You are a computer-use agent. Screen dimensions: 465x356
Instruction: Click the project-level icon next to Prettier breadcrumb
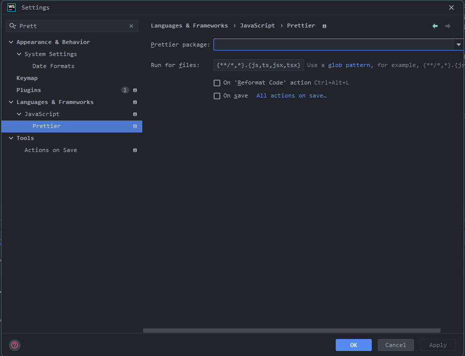coord(324,26)
